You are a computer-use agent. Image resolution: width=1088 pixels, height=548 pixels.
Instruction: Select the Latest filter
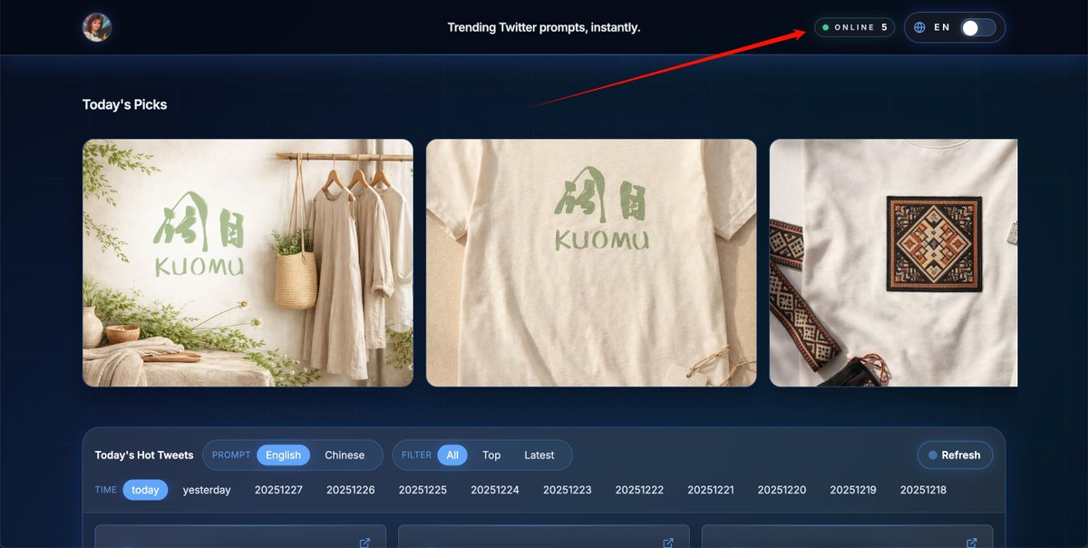(539, 455)
